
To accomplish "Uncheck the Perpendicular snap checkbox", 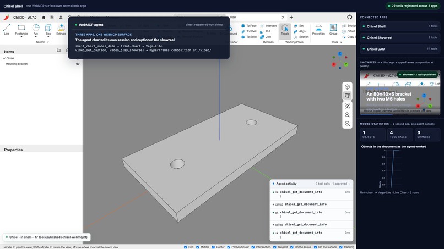I will (229, 247).
